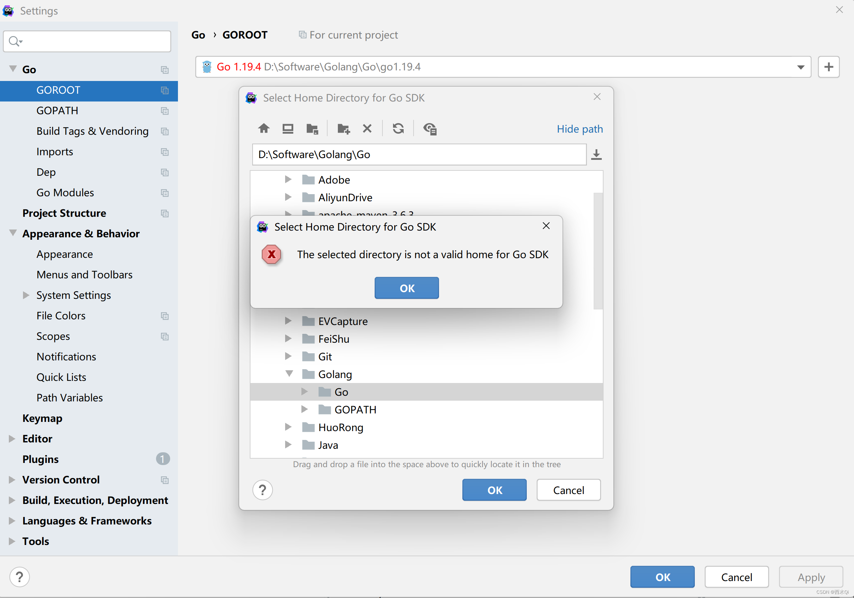The width and height of the screenshot is (854, 598).
Task: Click the file tree vertical scrollbar
Action: [598, 251]
